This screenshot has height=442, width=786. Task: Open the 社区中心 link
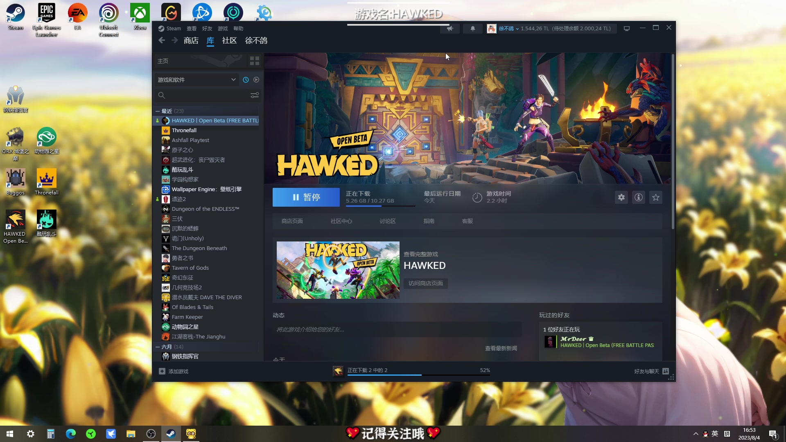pyautogui.click(x=341, y=221)
